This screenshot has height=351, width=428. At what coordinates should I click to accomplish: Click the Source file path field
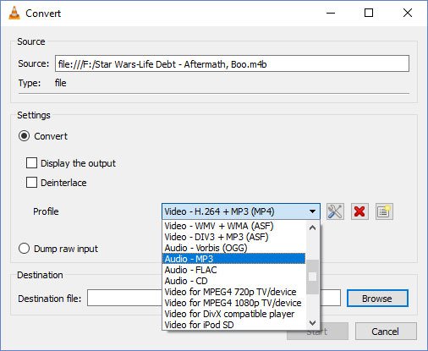[x=232, y=63]
